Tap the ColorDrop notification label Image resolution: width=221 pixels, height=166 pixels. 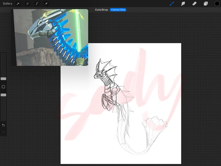(101, 10)
